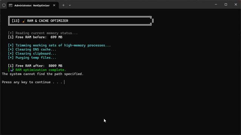The width and height of the screenshot is (241, 135).
Task: Click 'Trimming working sets of high-memory processes...'
Action: tap(59, 45)
